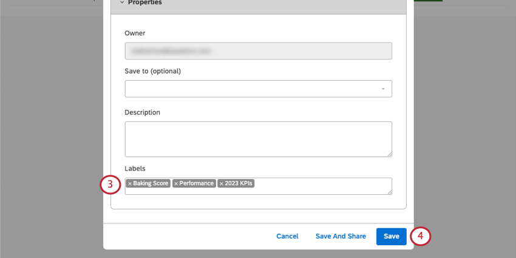
Task: Click the Save to combo box
Action: point(255,89)
